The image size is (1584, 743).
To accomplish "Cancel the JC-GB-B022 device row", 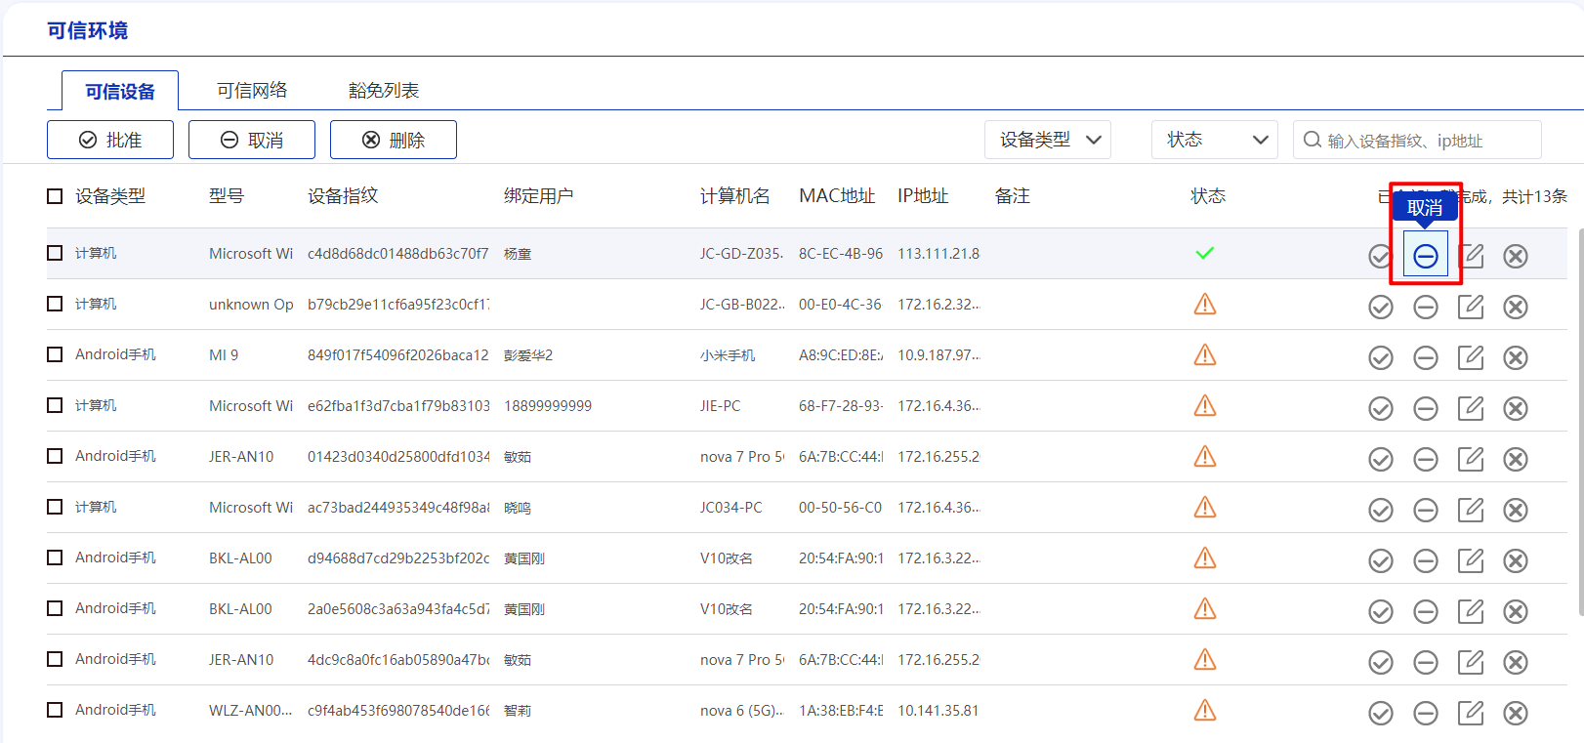I will coord(1426,307).
